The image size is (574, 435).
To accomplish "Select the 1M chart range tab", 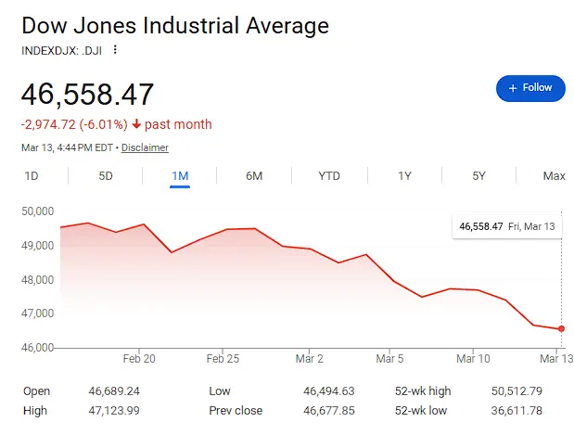I will (x=180, y=176).
